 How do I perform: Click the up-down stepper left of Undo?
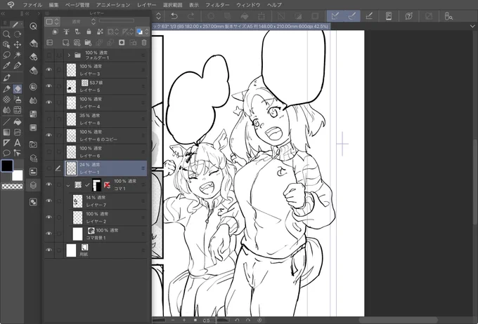(x=159, y=16)
